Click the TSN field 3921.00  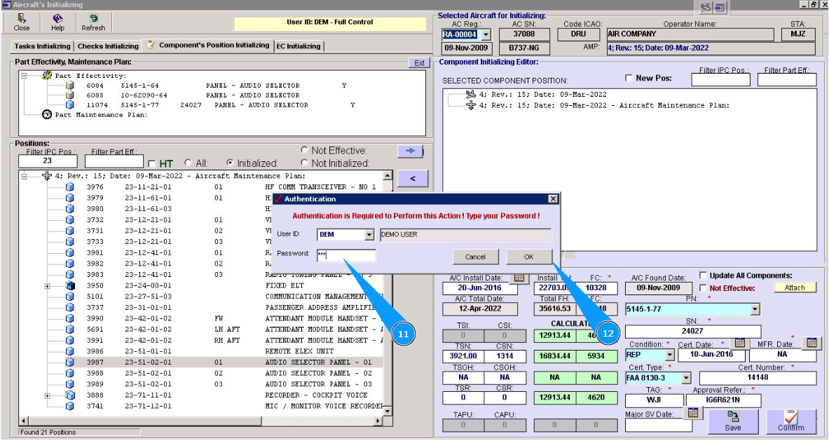tap(463, 356)
